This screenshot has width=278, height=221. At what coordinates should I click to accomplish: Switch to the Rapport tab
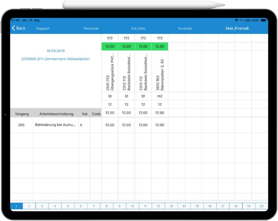tap(43, 28)
